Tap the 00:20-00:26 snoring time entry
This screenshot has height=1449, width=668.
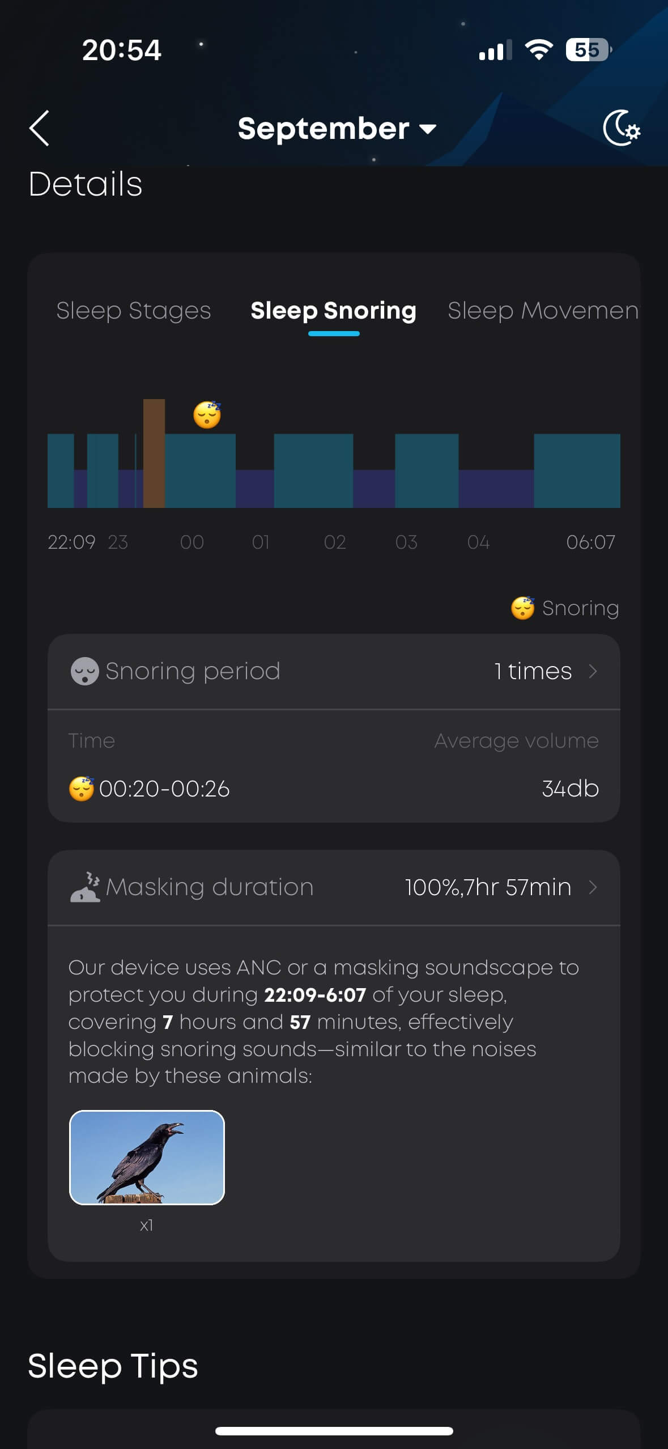pyautogui.click(x=164, y=789)
